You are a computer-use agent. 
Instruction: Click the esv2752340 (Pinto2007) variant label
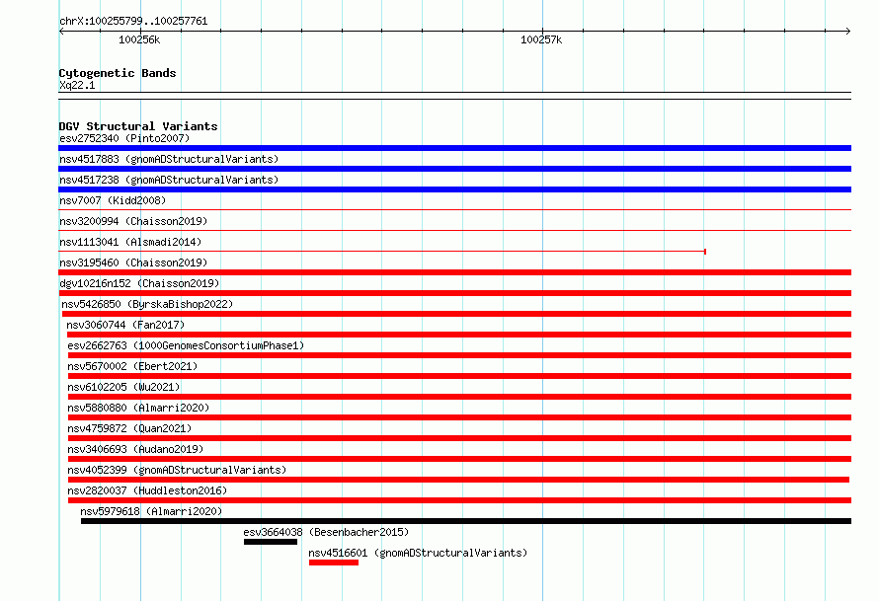tap(124, 138)
